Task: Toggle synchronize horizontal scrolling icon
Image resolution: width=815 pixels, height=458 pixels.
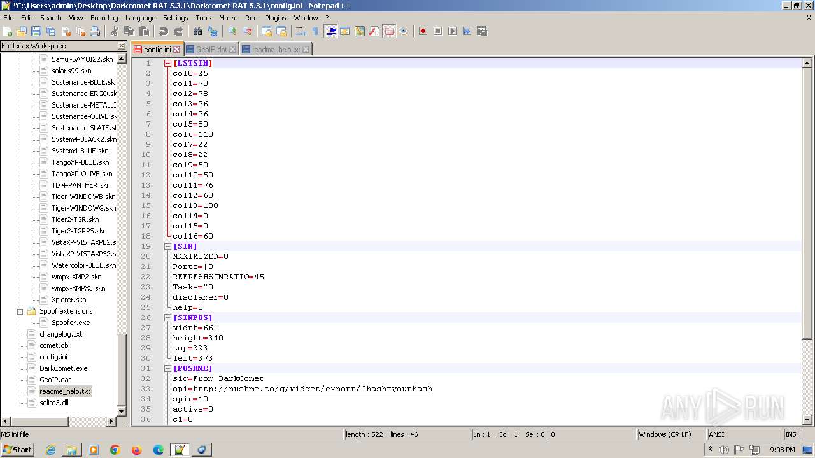Action: [x=281, y=31]
